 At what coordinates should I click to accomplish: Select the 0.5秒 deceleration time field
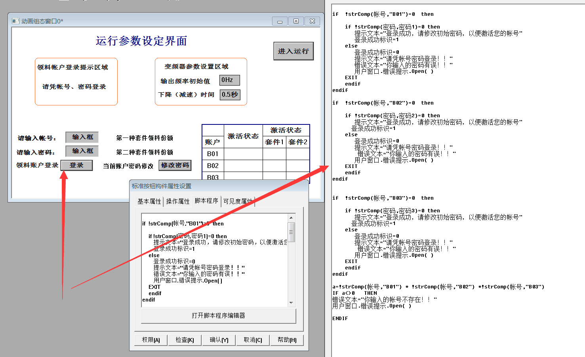[x=230, y=95]
